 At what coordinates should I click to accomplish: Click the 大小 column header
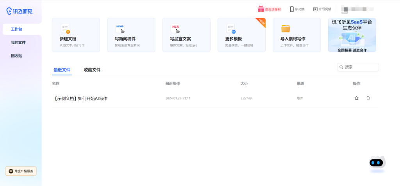(x=244, y=84)
